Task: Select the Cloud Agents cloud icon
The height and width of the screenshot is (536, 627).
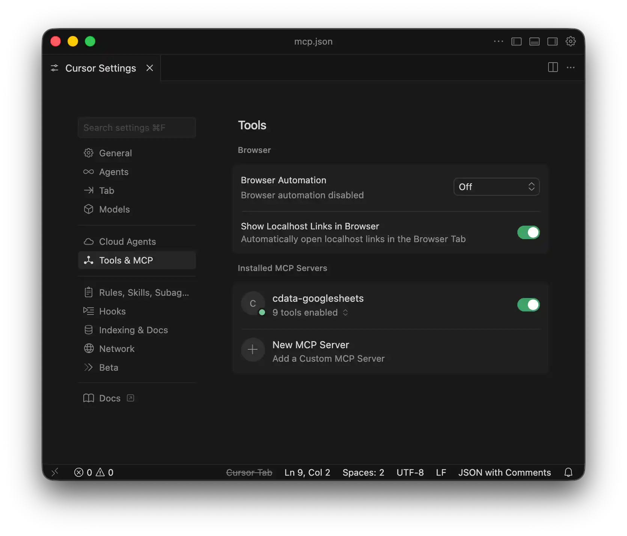Action: 89,241
